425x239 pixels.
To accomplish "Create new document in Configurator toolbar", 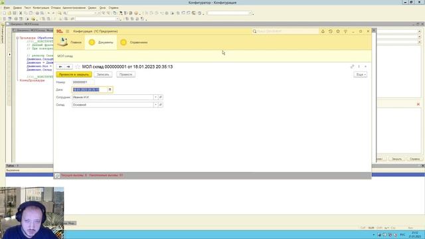I will 5,13.
